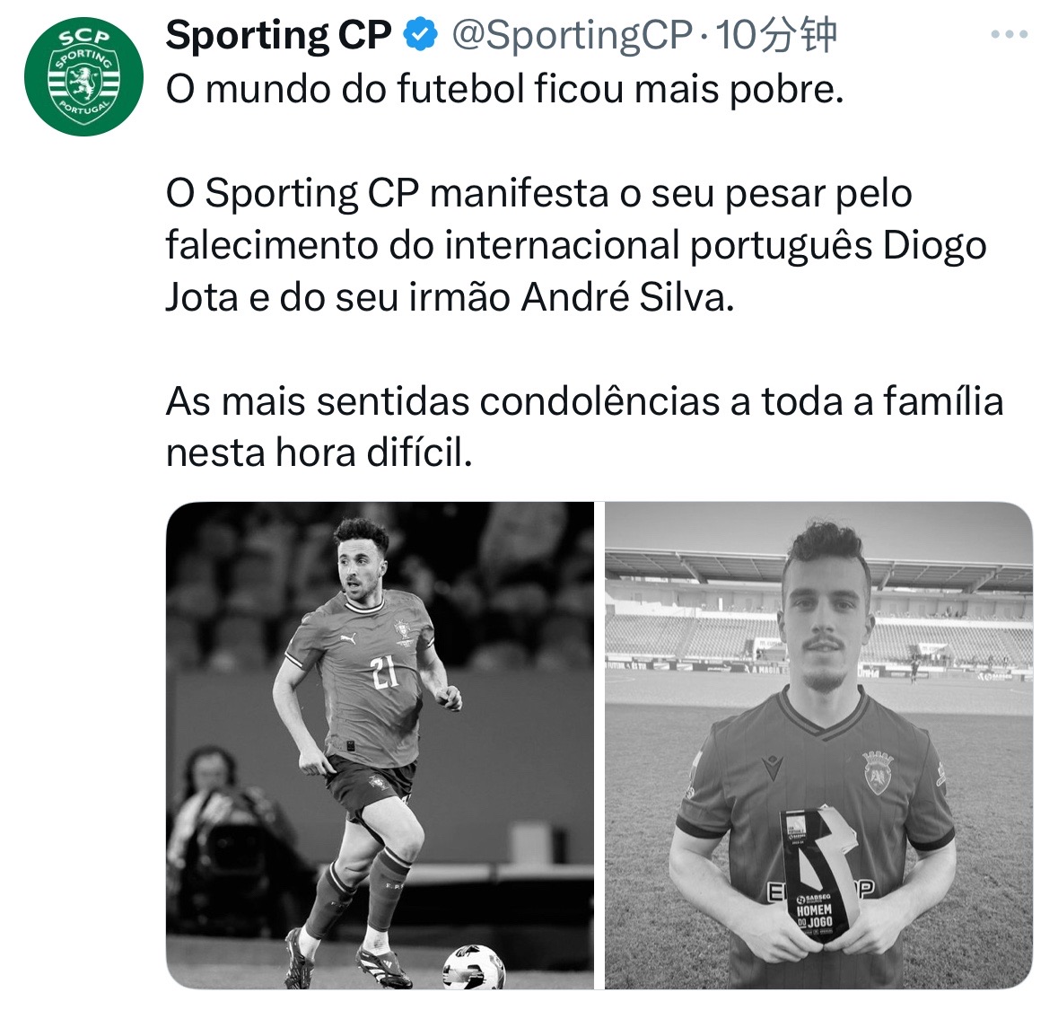Open the left black-and-white match photo
The width and height of the screenshot is (1058, 1010).
coord(380,745)
